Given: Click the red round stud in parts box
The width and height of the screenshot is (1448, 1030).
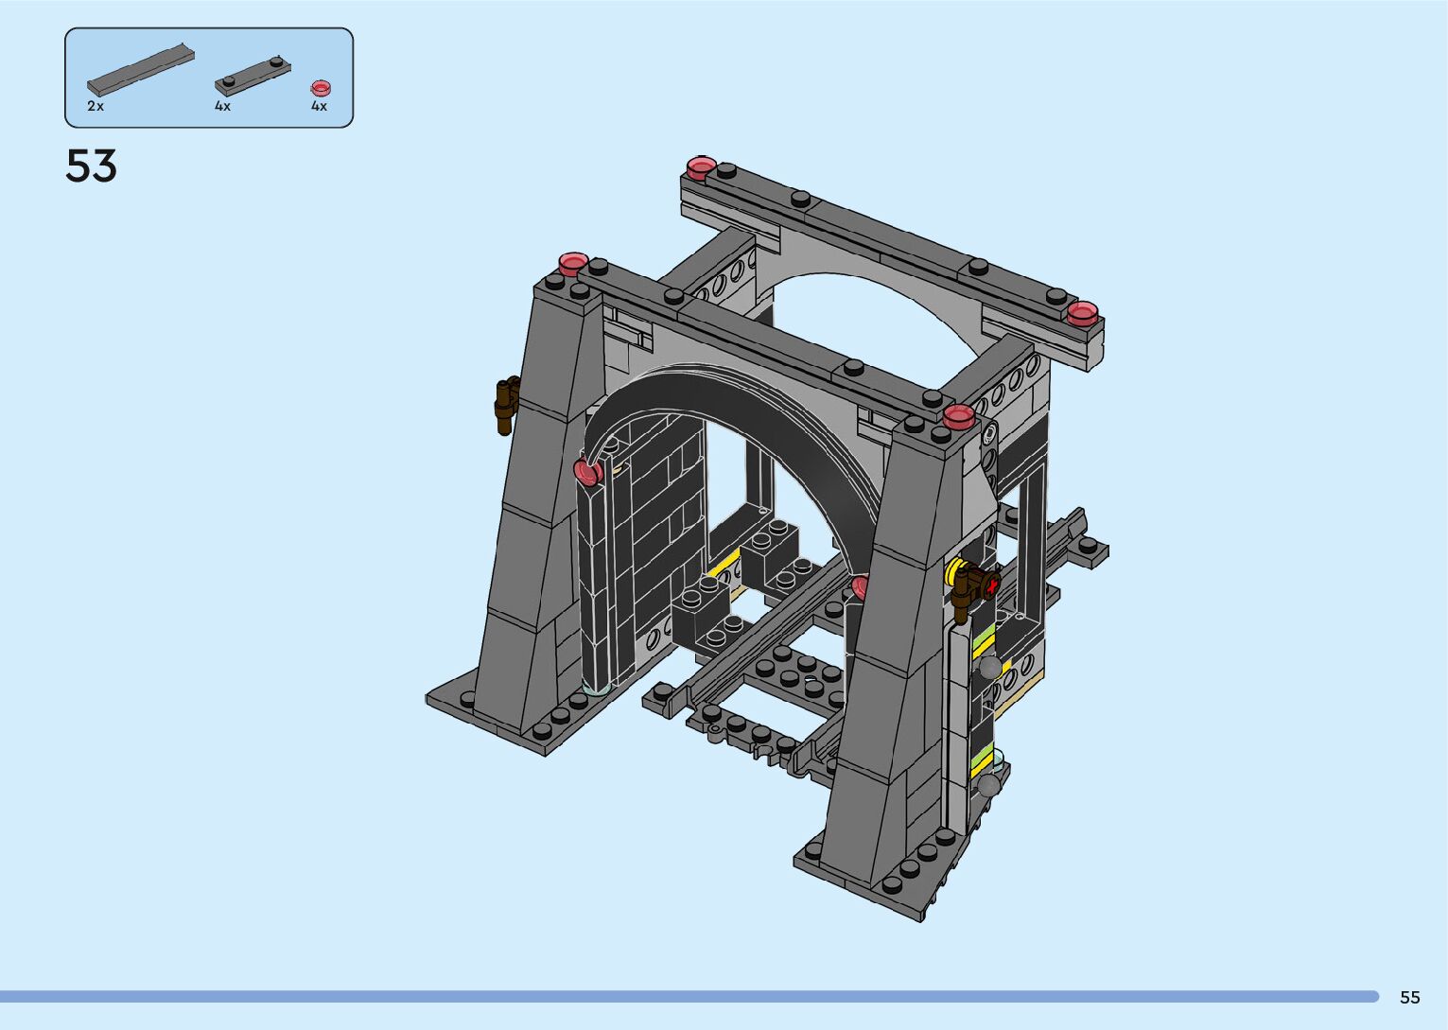Looking at the screenshot, I should (x=321, y=88).
